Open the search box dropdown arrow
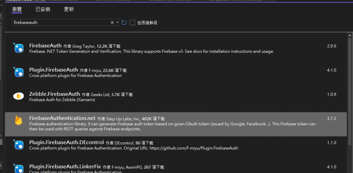353x173 pixels. pos(117,22)
